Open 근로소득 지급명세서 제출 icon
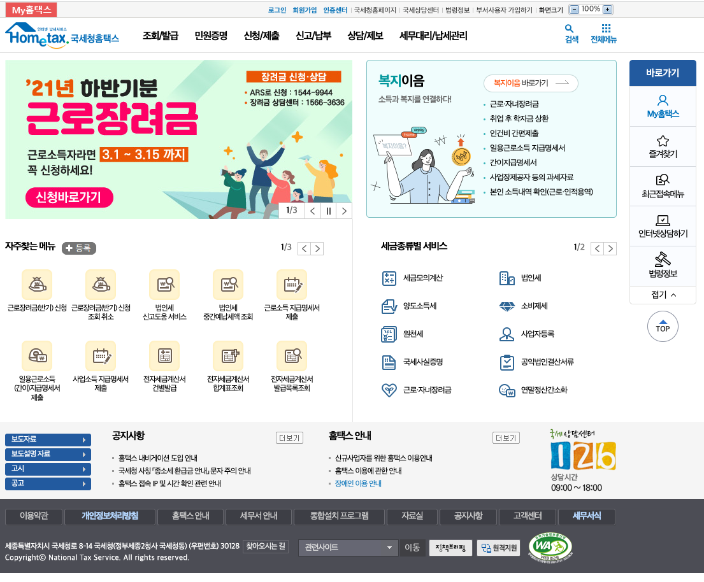Screen dimensions: 704x582 click(x=292, y=285)
